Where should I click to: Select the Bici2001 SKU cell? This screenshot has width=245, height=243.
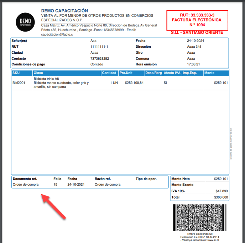(x=19, y=83)
